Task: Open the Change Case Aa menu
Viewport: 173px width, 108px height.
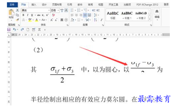Action: [x=44, y=20]
